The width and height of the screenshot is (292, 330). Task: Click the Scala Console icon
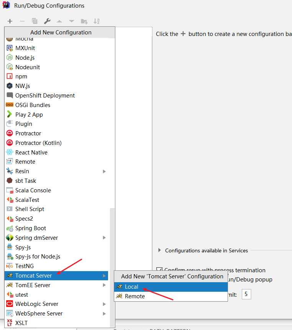[x=10, y=190]
